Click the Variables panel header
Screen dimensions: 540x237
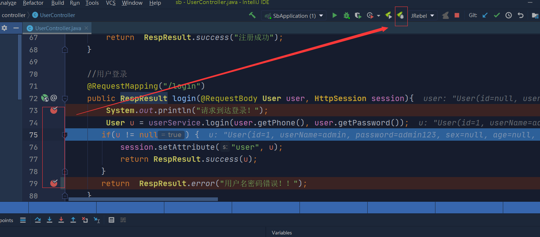282,233
